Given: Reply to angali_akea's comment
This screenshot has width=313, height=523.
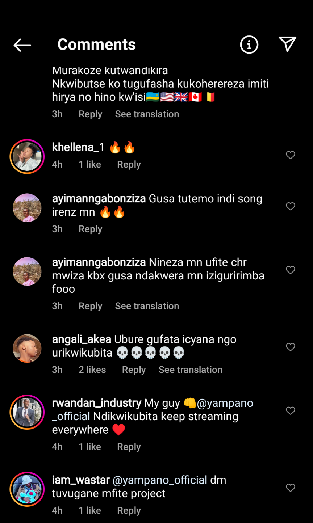Looking at the screenshot, I should point(134,370).
